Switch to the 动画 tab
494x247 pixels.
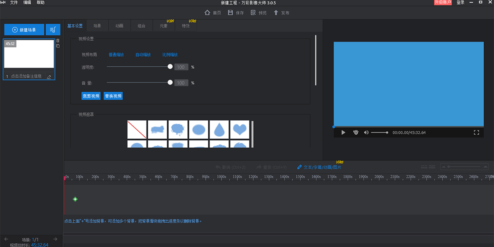coord(119,26)
